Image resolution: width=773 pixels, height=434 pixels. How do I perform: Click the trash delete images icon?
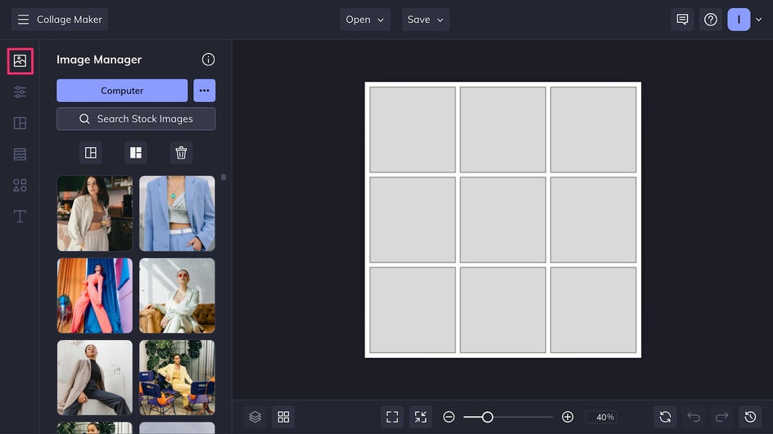[181, 153]
